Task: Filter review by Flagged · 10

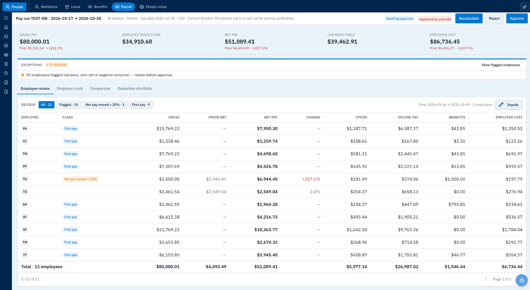Action: pos(68,105)
